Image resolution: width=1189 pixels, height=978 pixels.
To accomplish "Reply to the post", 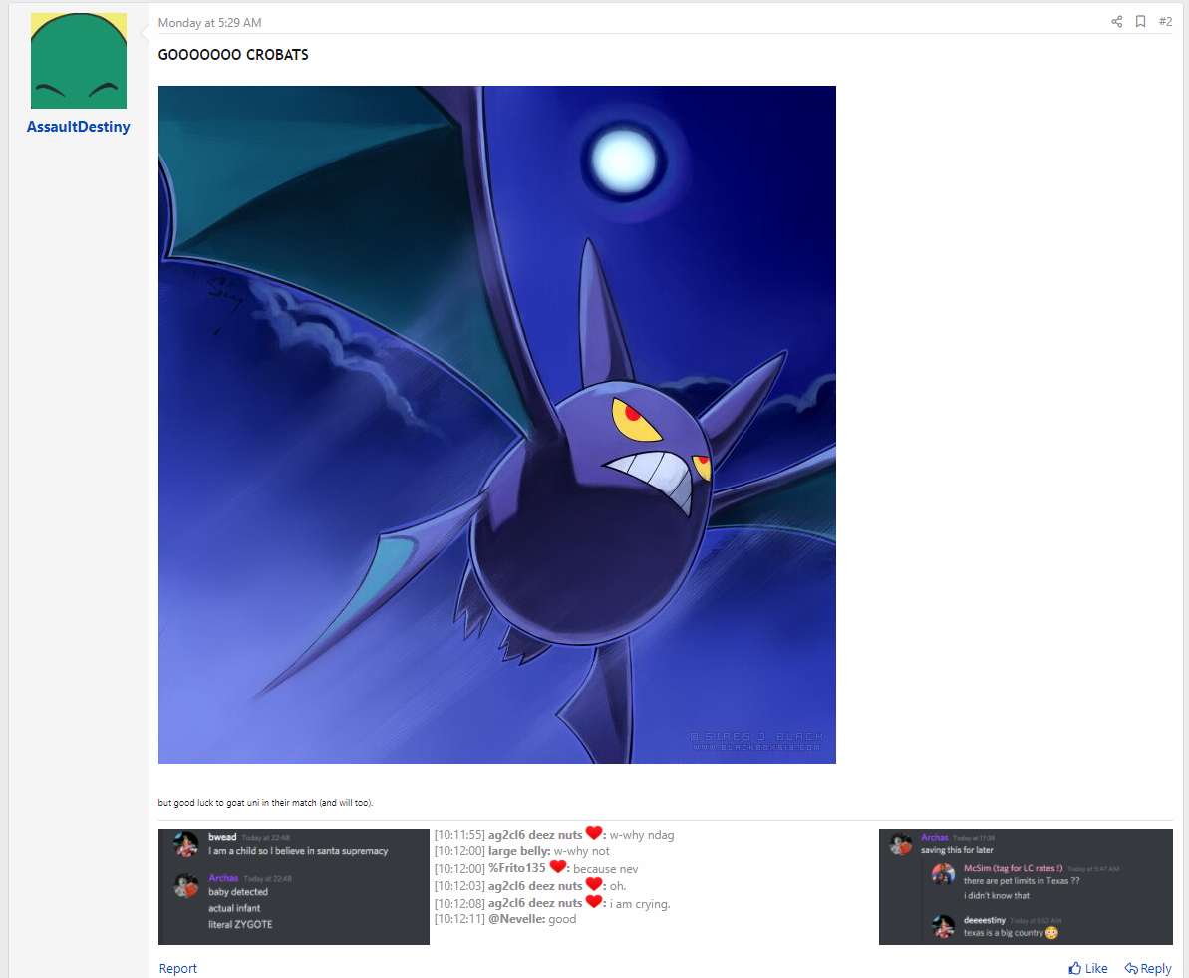I will coord(1147,968).
